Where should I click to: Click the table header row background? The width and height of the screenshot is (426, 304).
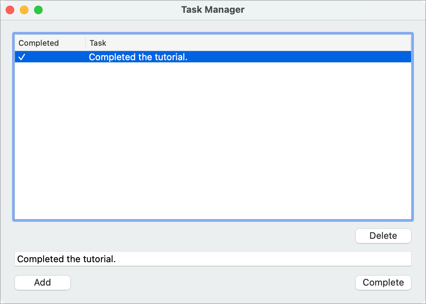point(248,43)
